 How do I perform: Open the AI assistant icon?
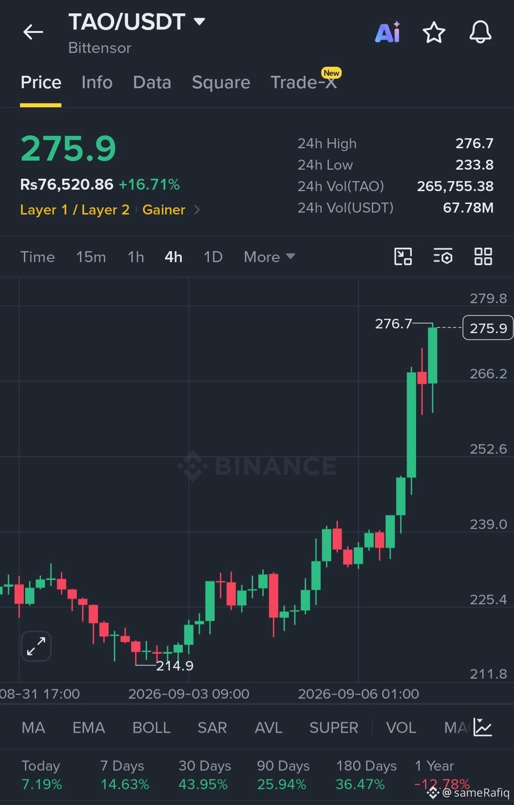388,32
